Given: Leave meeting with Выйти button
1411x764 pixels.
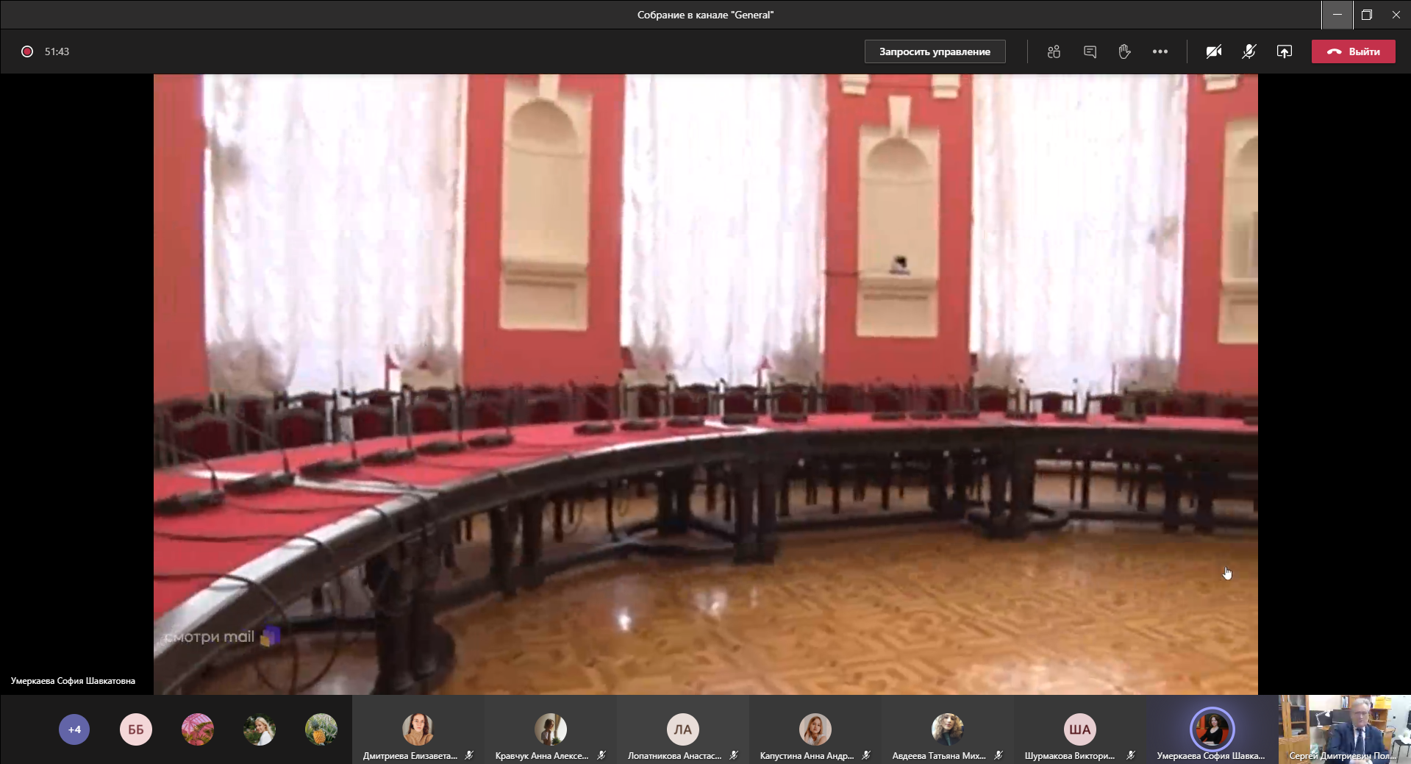Looking at the screenshot, I should 1353,51.
